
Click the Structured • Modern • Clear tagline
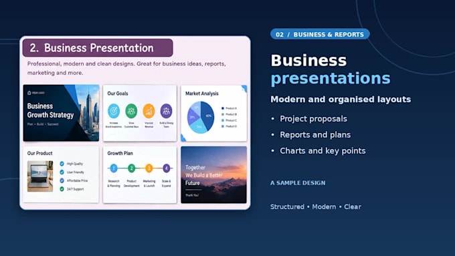click(316, 207)
